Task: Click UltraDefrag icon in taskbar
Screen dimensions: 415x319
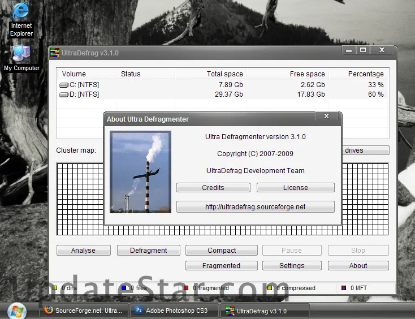Action: [230, 311]
